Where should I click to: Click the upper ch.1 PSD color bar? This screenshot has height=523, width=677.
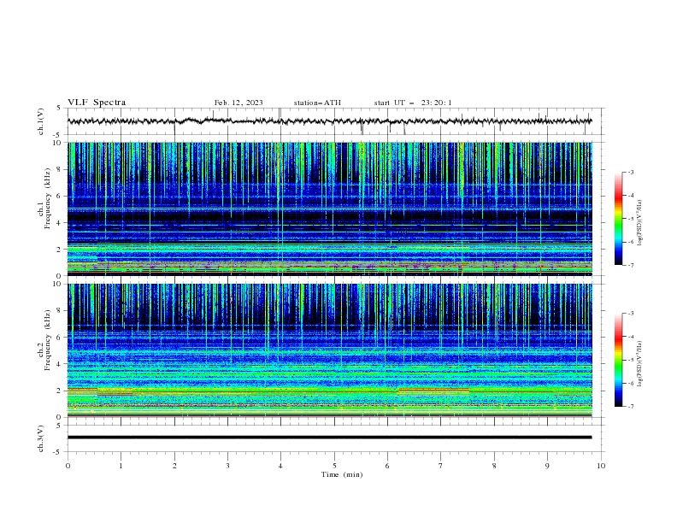[618, 218]
